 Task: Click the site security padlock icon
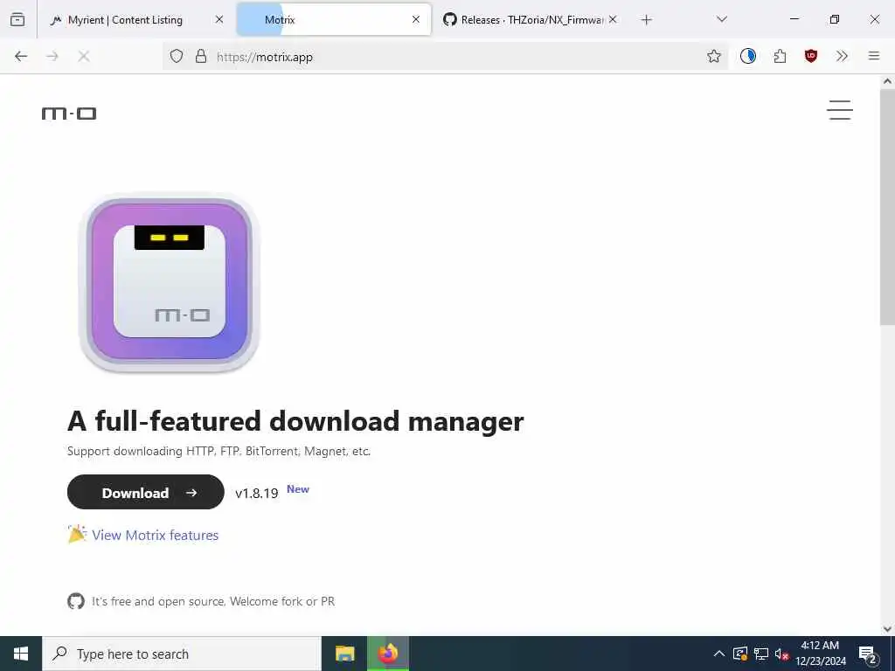pyautogui.click(x=201, y=56)
